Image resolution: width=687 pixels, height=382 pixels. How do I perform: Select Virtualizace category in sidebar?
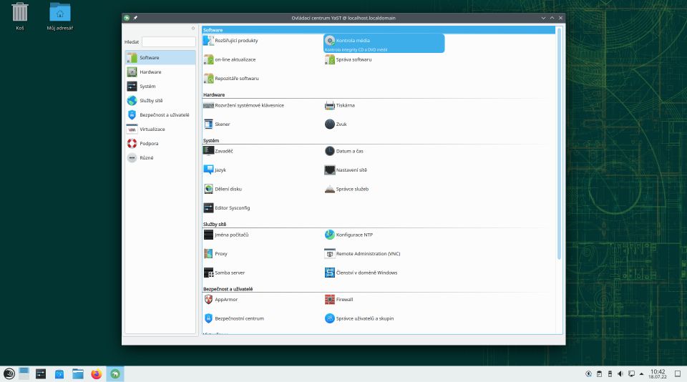point(160,129)
